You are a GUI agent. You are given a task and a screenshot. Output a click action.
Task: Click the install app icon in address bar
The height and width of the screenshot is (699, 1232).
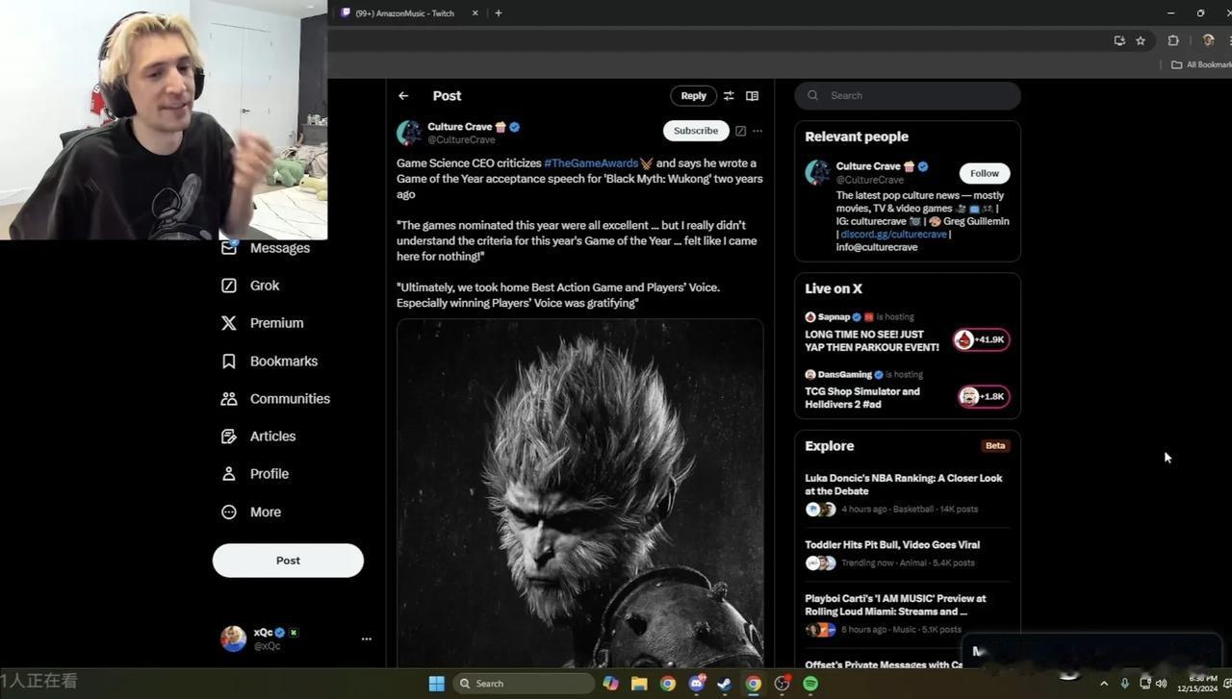tap(1119, 40)
